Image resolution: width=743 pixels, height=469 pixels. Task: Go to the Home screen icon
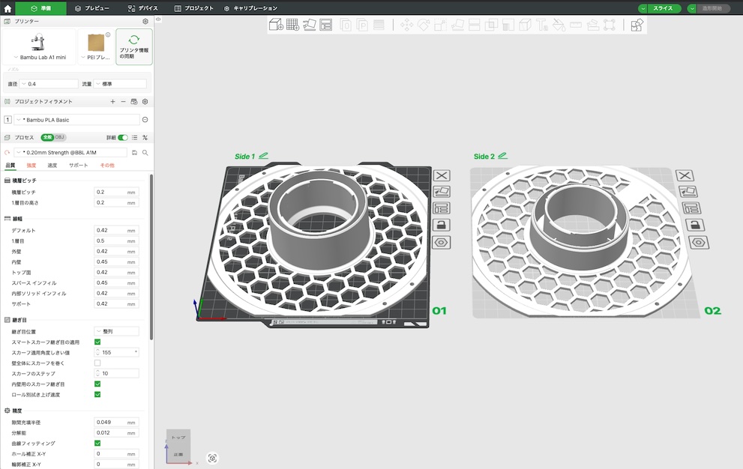click(7, 8)
